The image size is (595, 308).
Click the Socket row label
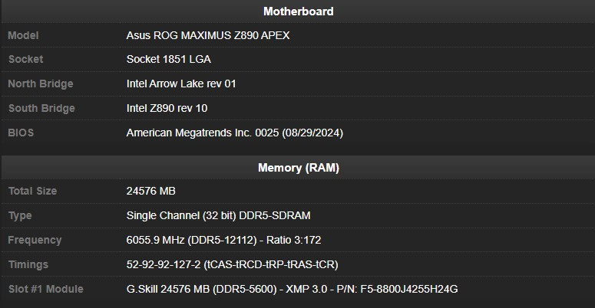(x=25, y=59)
